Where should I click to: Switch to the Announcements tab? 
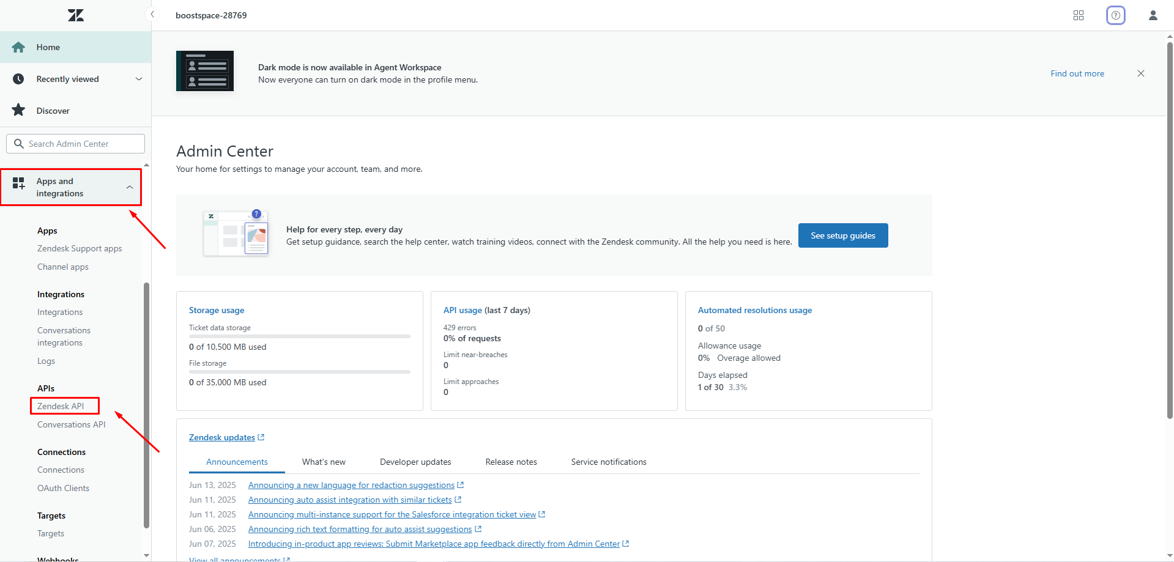coord(237,462)
